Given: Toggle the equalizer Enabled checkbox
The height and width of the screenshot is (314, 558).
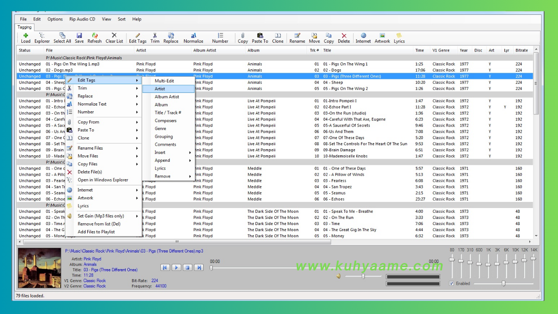Looking at the screenshot, I should 452,283.
